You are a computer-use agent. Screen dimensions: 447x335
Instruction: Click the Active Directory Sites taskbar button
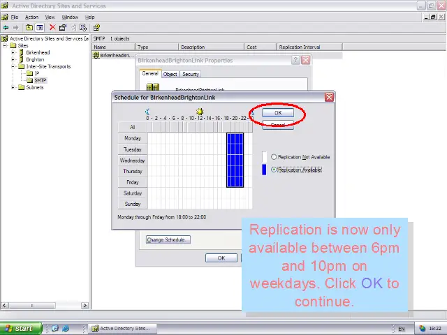[x=123, y=329]
